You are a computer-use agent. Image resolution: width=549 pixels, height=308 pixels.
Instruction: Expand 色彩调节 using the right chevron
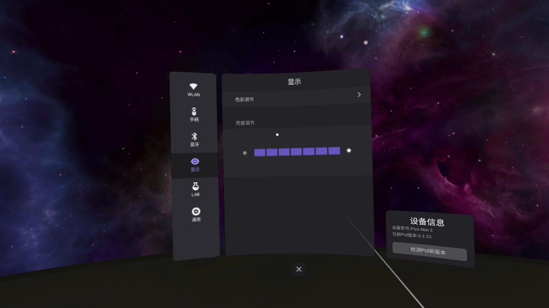(x=359, y=95)
